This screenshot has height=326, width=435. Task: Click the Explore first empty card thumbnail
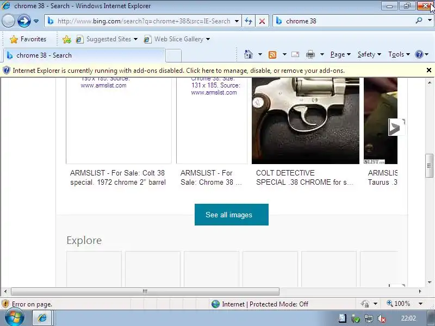94,269
